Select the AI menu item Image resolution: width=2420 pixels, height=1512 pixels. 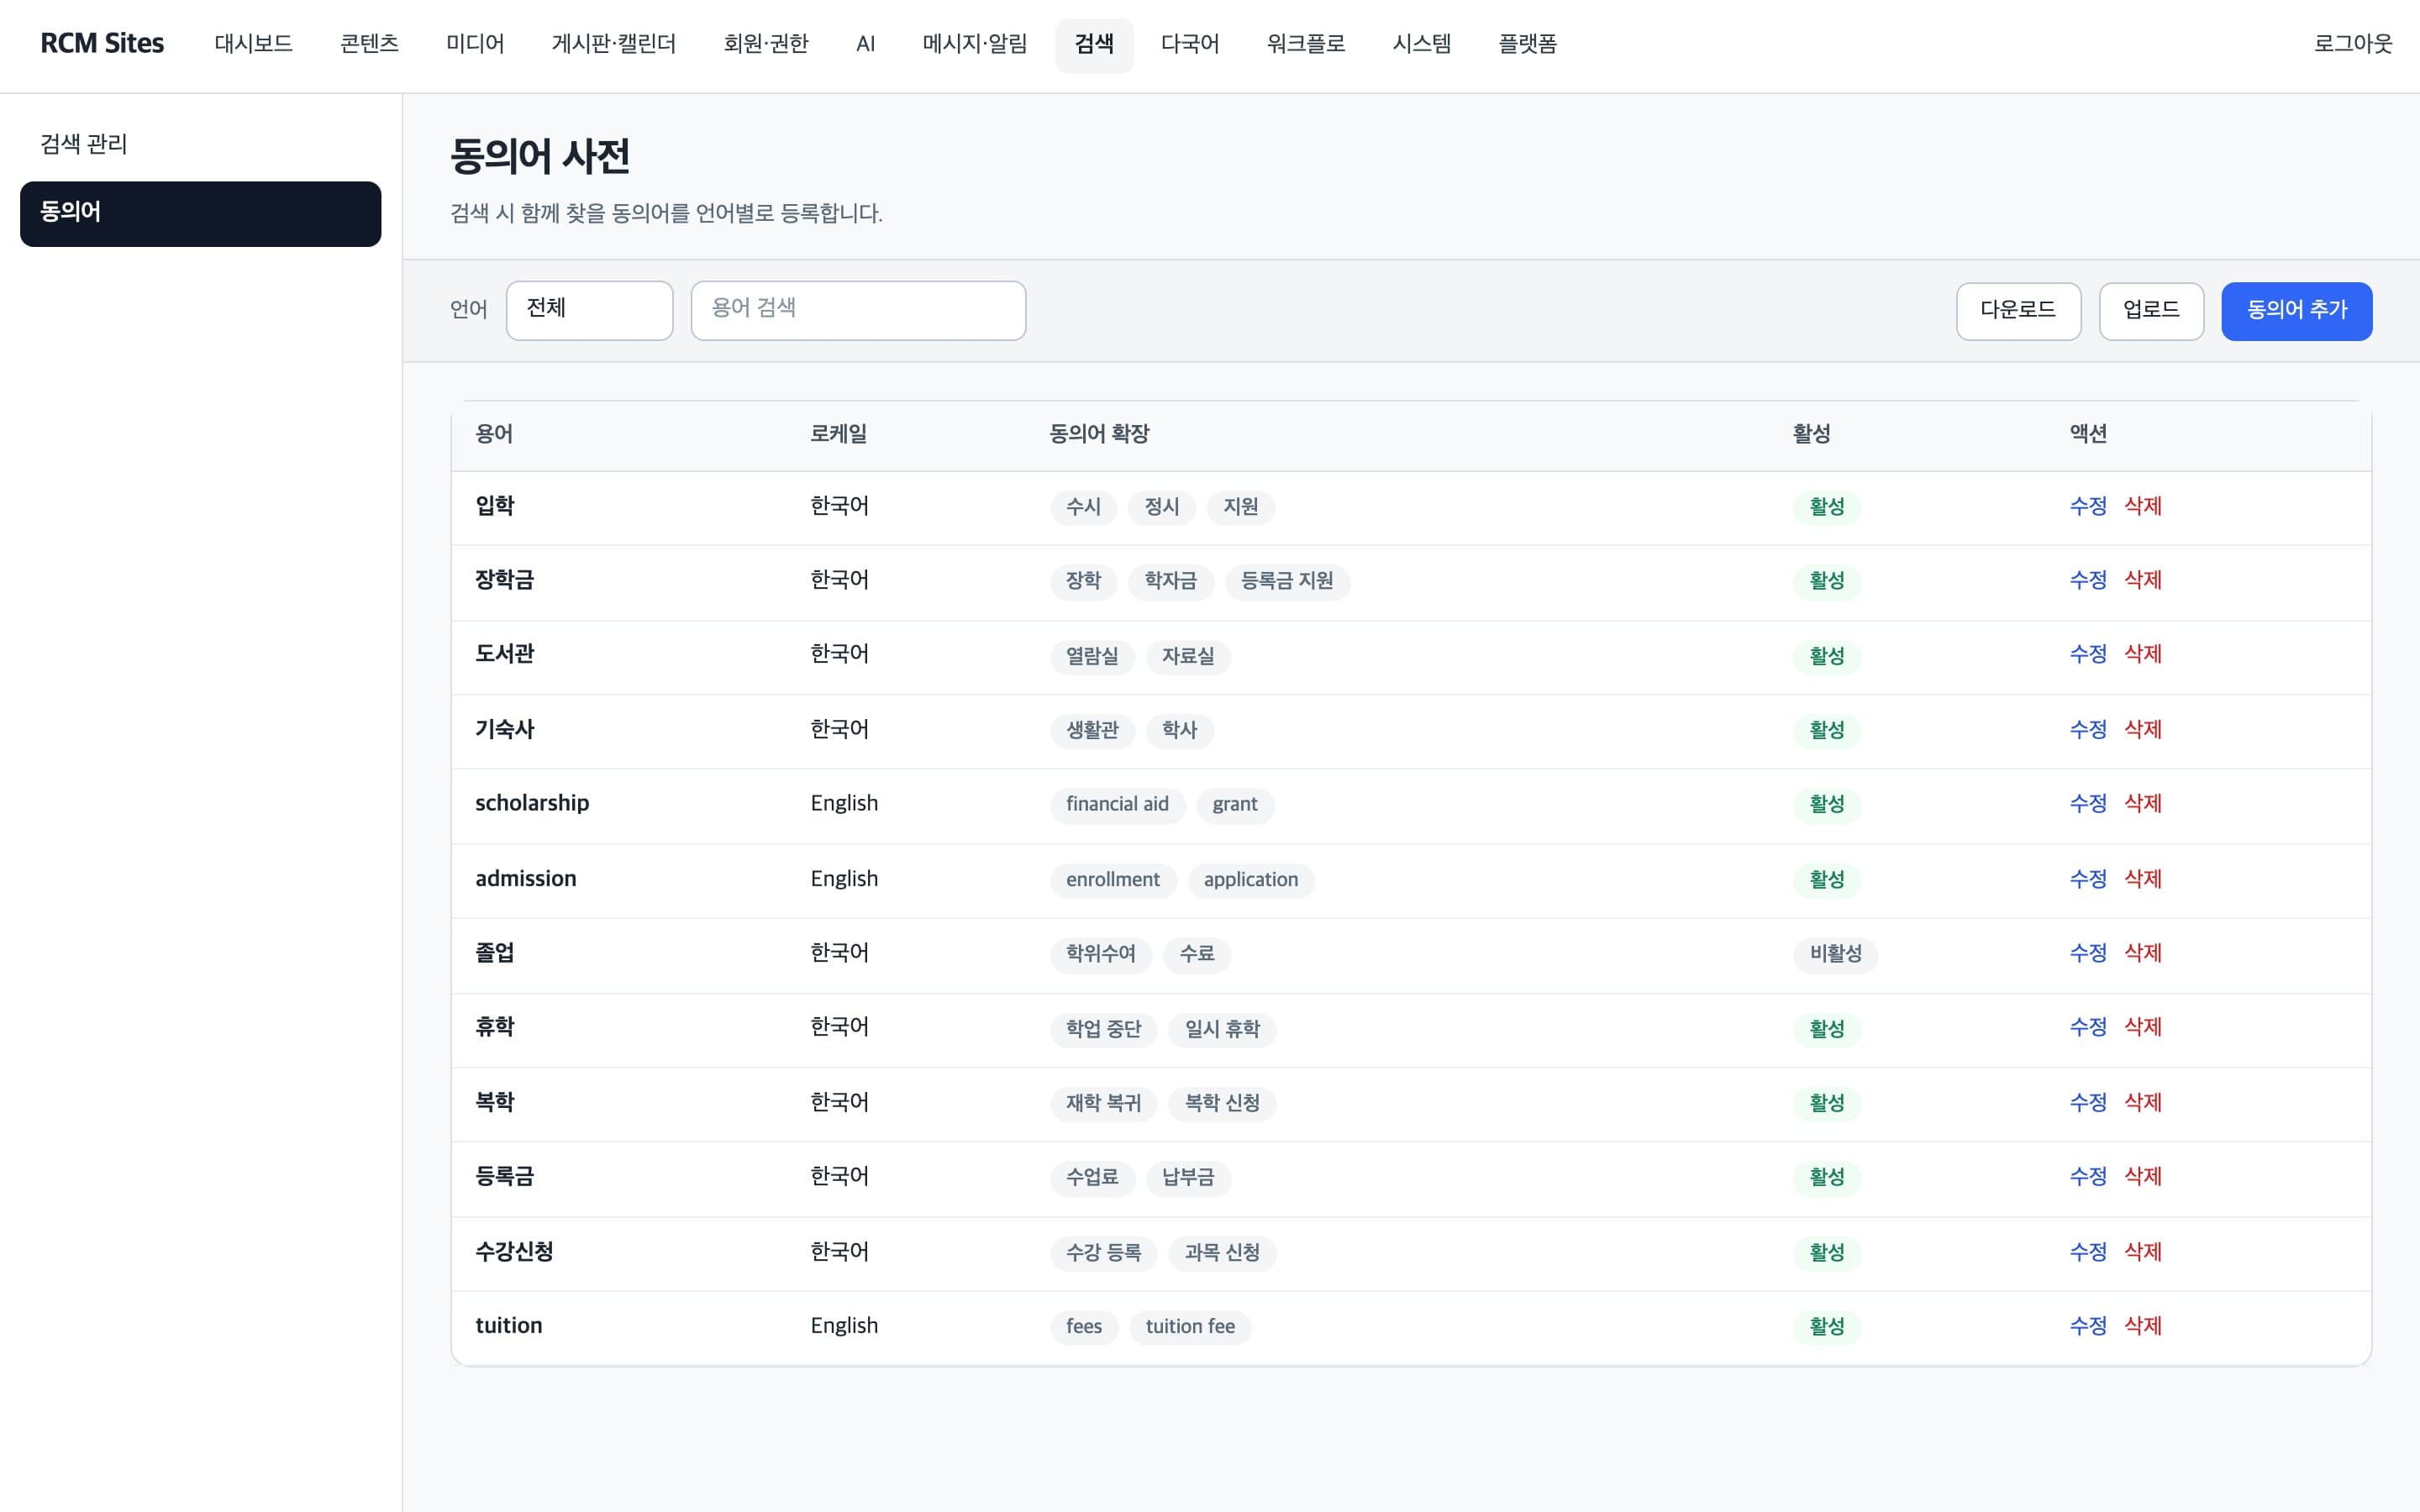click(865, 44)
